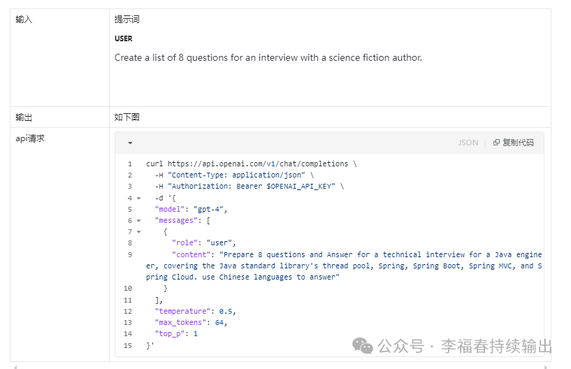
Task: Fold the object starting at line 7
Action: click(x=139, y=231)
